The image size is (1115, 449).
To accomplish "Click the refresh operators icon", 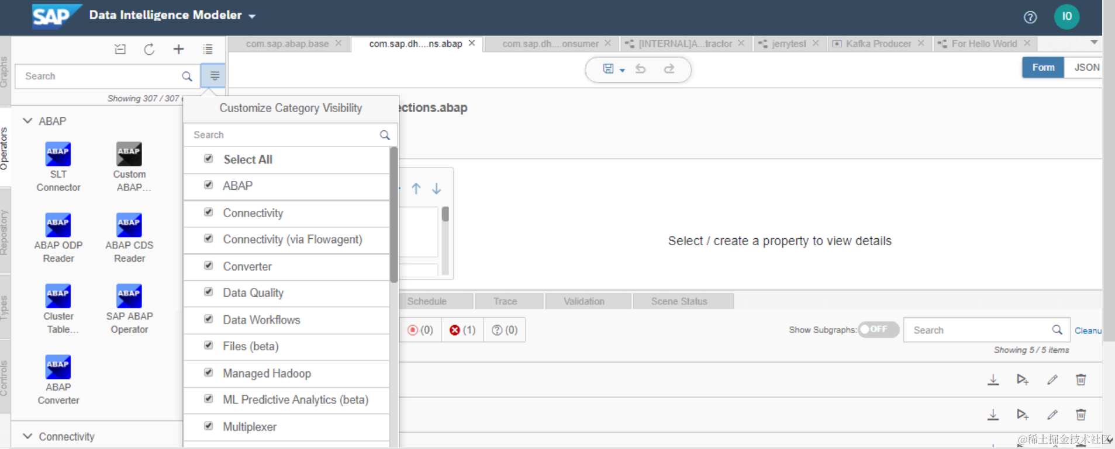I will point(149,50).
